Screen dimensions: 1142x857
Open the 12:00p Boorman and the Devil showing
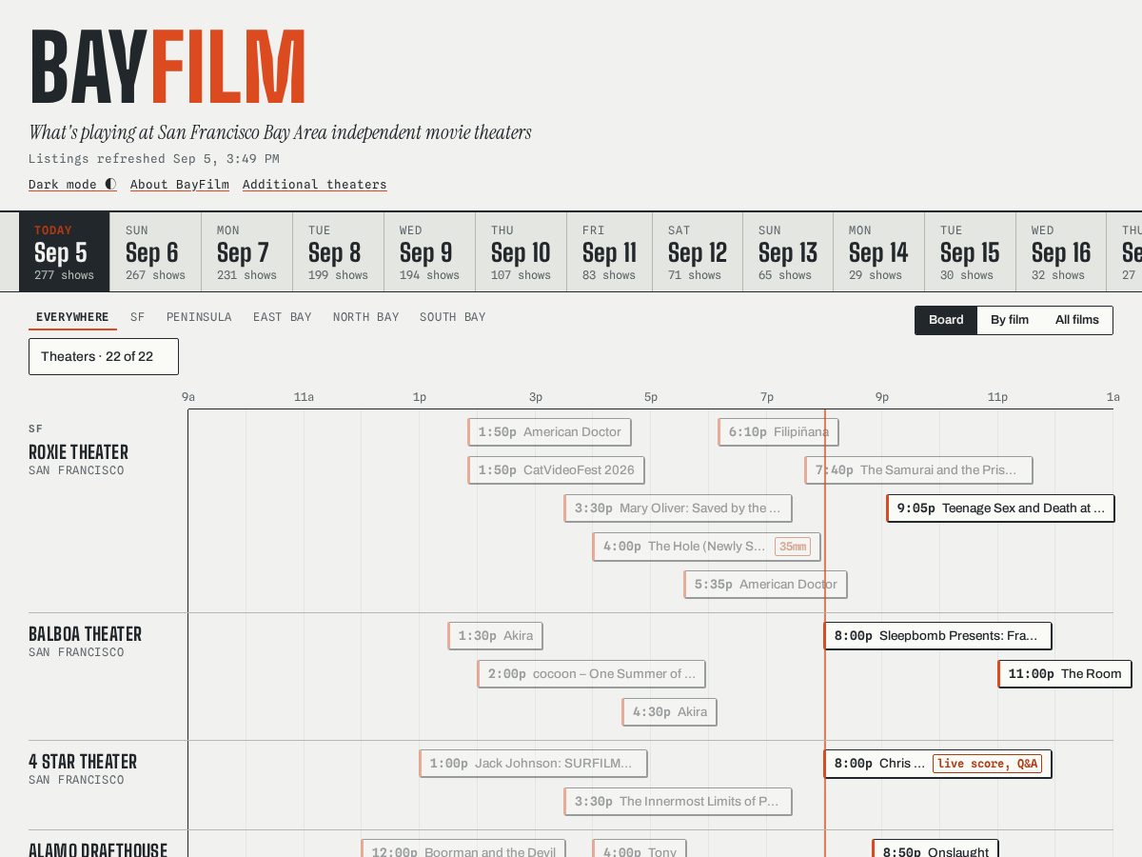tap(463, 848)
